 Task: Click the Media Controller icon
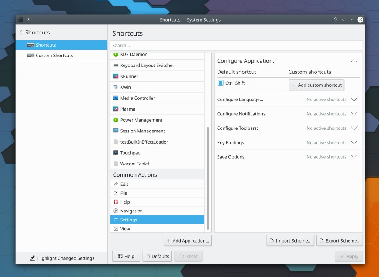pyautogui.click(x=116, y=98)
